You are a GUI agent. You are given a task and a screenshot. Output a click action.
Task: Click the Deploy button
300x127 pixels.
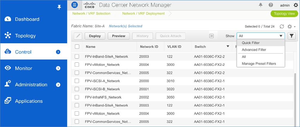pos(95,36)
